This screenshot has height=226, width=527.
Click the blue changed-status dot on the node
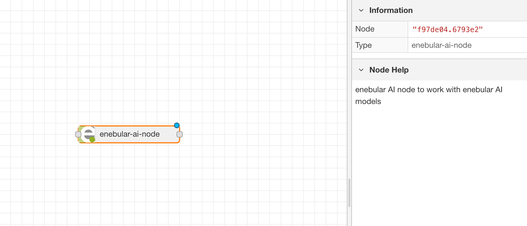tap(177, 125)
